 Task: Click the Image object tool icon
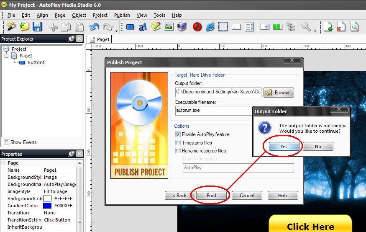pos(169,27)
